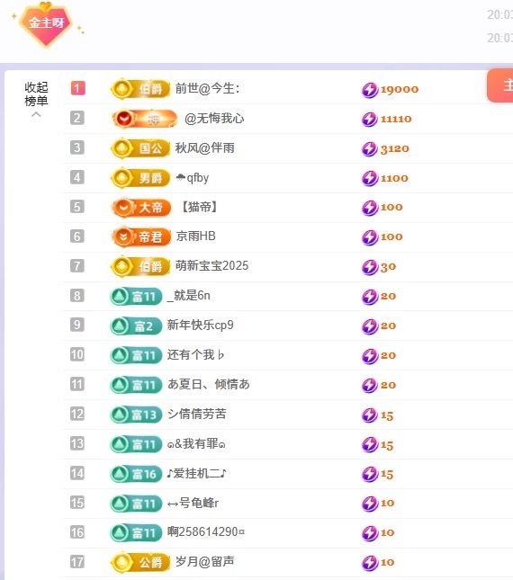Click the 国公 badge of 秋风@伴雨
513x580 pixels.
click(x=140, y=148)
